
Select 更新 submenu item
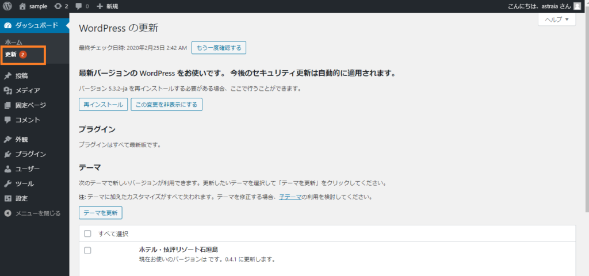click(12, 55)
